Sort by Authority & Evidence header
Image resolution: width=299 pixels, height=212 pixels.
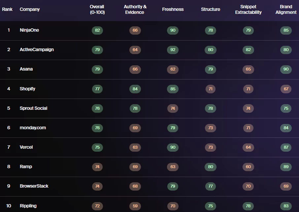click(x=135, y=10)
